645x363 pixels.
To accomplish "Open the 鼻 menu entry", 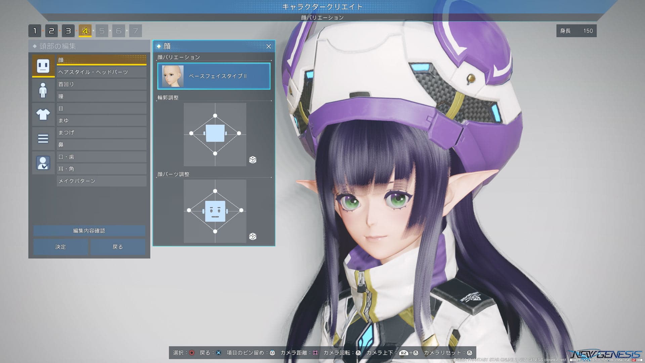I will (101, 145).
